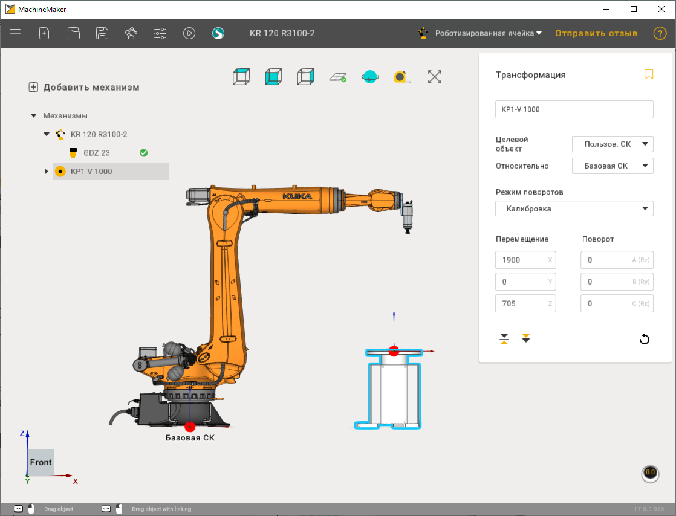Click the save diskette icon
Image resolution: width=676 pixels, height=516 pixels.
point(102,34)
